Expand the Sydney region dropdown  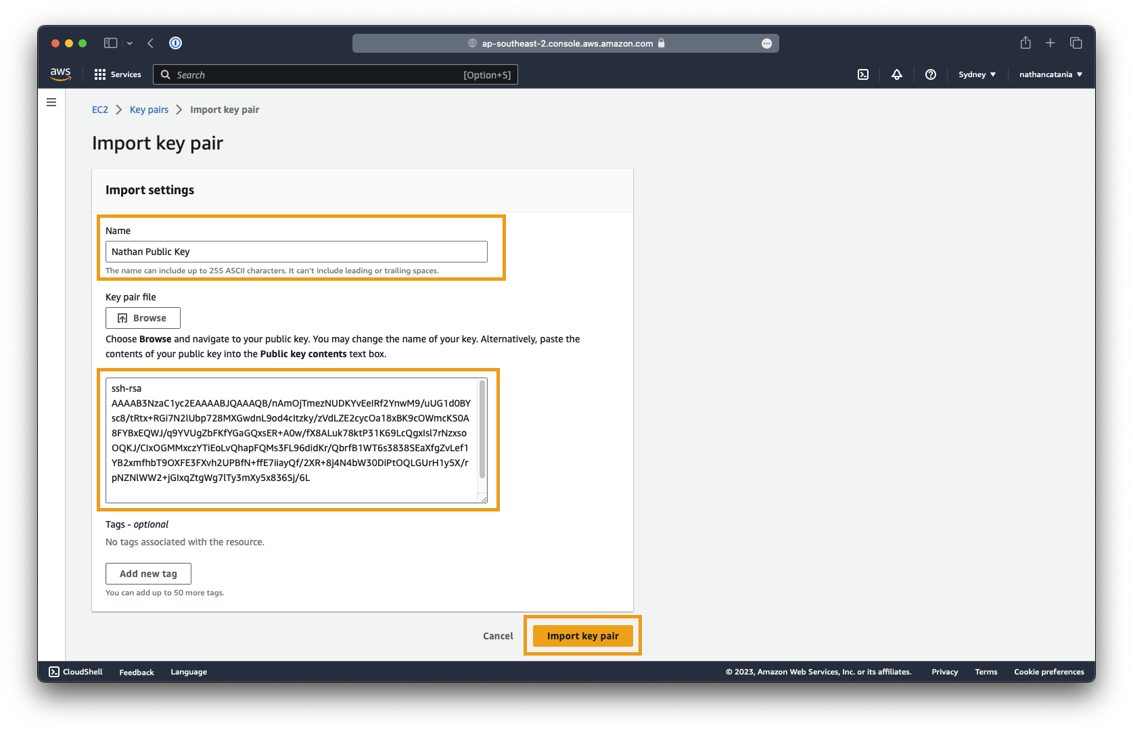(x=977, y=74)
